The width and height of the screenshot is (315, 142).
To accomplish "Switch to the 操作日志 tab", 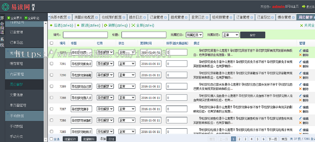I will click(138, 17).
